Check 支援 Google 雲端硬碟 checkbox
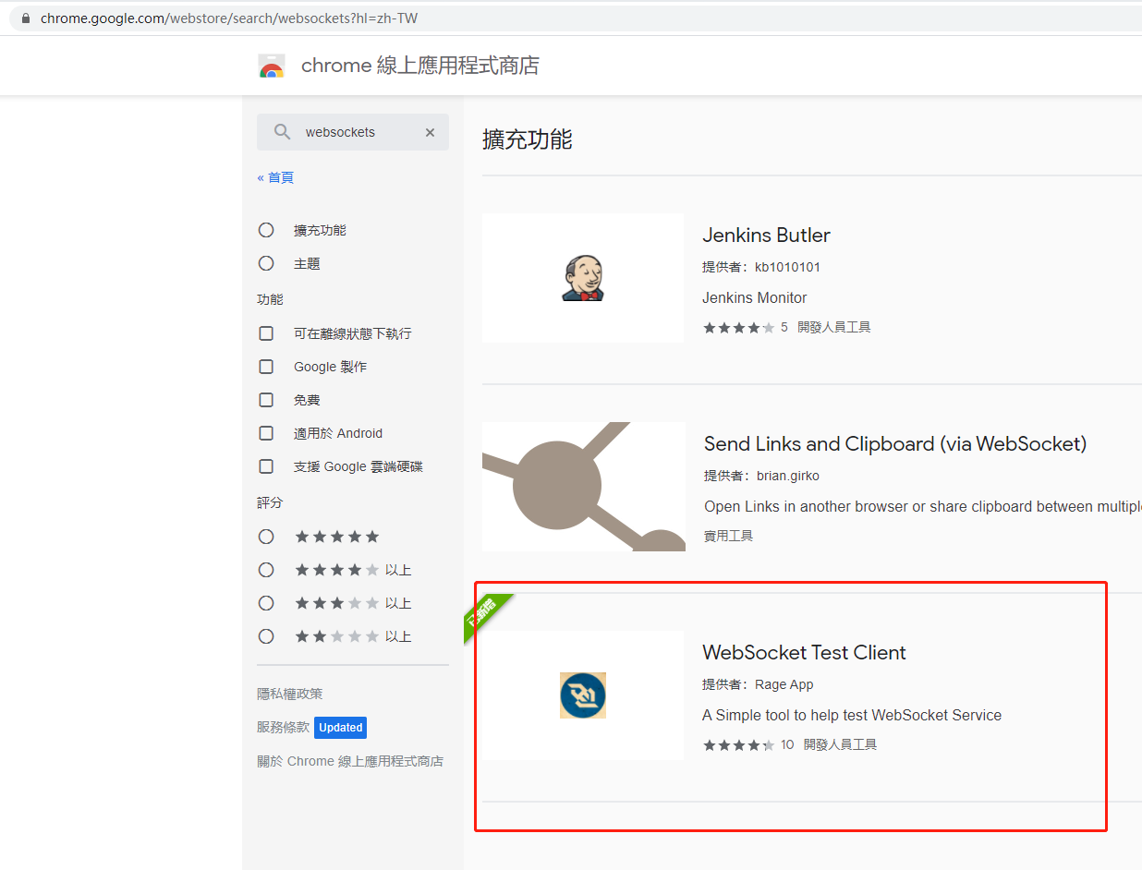Image resolution: width=1142 pixels, height=870 pixels. (266, 466)
